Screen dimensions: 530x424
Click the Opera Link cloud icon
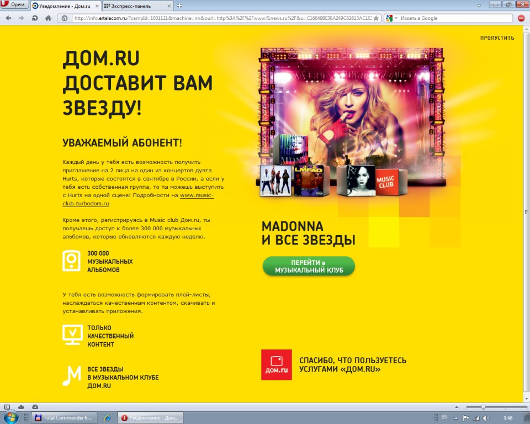tap(21, 407)
